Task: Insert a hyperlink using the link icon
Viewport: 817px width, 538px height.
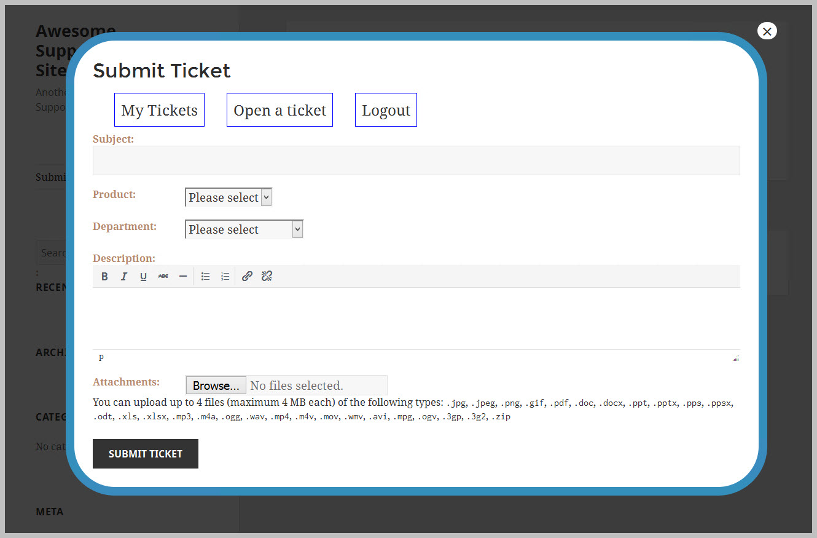Action: [x=247, y=276]
